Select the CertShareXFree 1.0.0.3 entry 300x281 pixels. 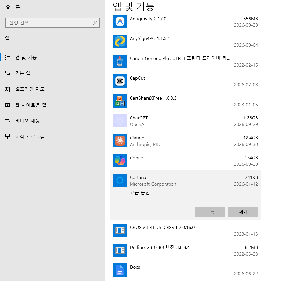point(153,98)
